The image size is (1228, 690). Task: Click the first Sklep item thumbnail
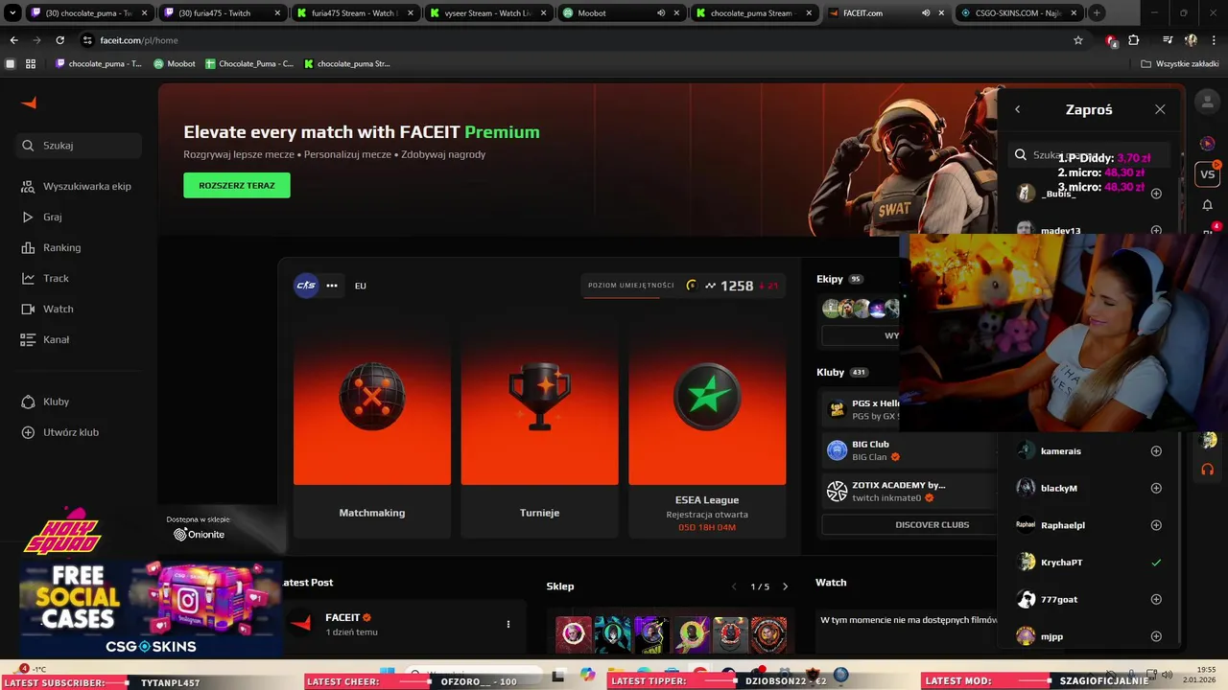point(573,634)
